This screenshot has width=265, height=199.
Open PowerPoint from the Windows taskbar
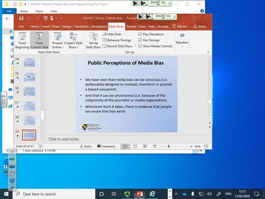[x=140, y=194]
